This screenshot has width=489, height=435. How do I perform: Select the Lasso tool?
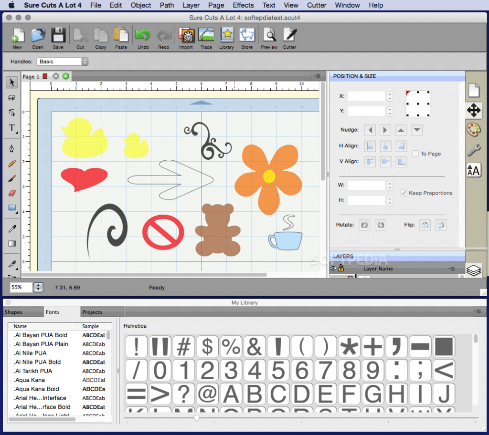click(12, 97)
